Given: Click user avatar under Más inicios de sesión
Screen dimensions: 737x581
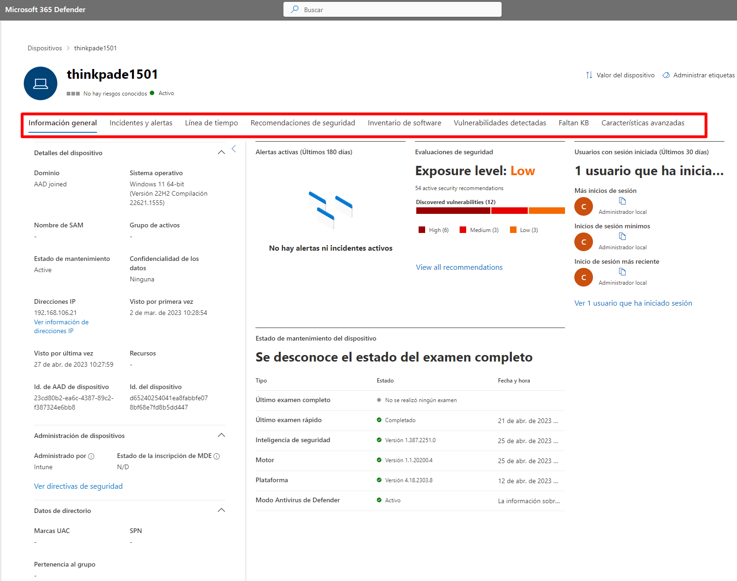Looking at the screenshot, I should (x=584, y=206).
